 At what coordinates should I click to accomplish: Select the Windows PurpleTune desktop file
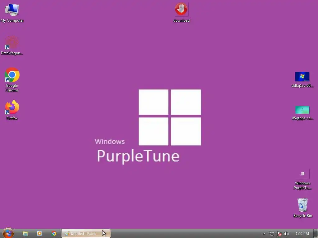click(x=302, y=179)
